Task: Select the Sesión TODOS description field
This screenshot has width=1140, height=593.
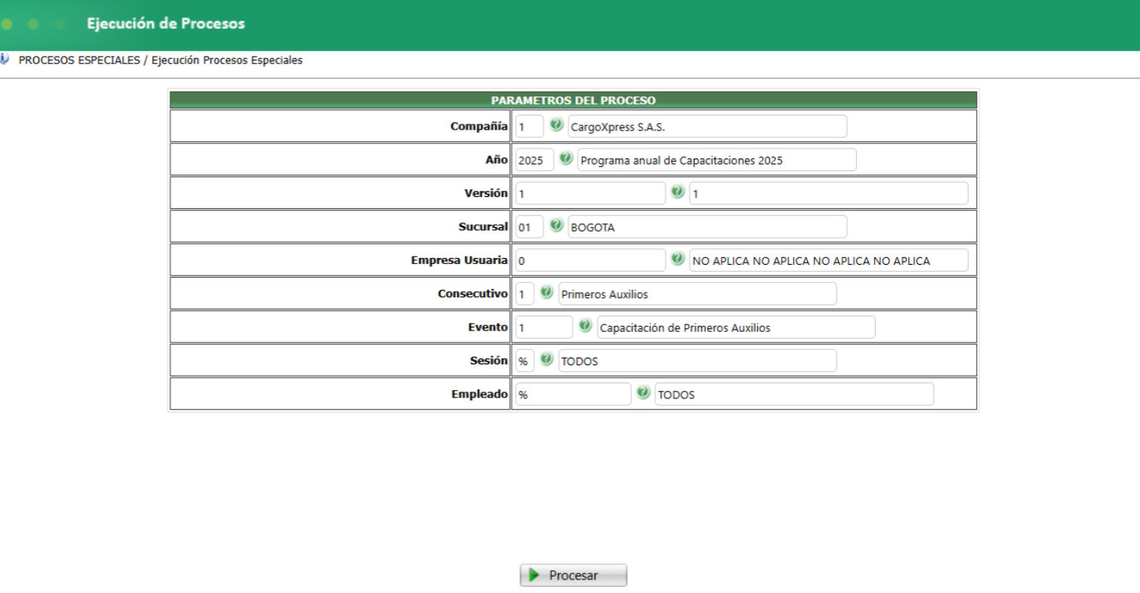Action: (x=698, y=361)
